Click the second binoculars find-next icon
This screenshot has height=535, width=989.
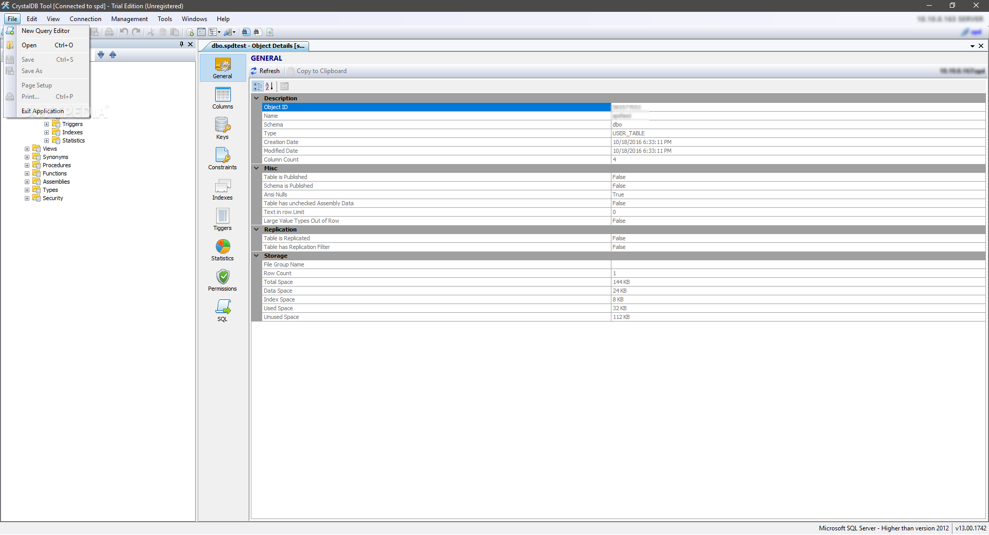coord(257,32)
